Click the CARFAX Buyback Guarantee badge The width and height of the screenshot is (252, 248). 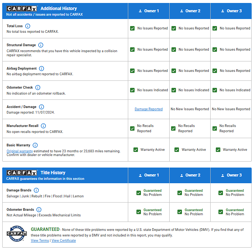17,234
